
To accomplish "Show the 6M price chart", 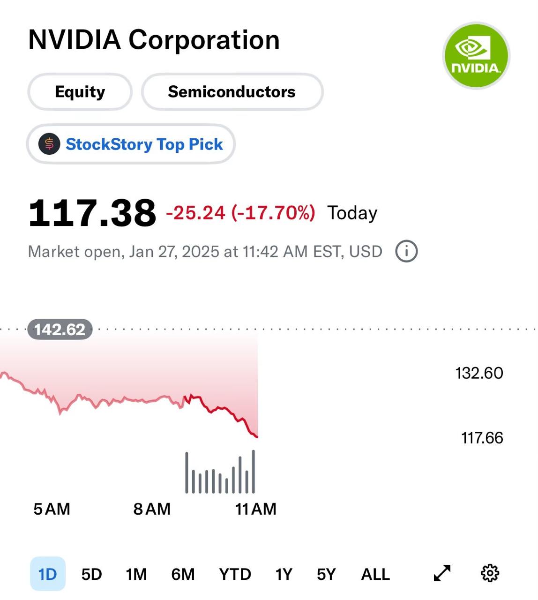I will point(183,574).
